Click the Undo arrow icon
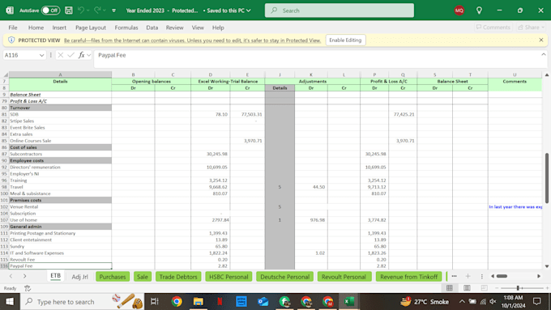This screenshot has height=310, width=551. coord(81,11)
